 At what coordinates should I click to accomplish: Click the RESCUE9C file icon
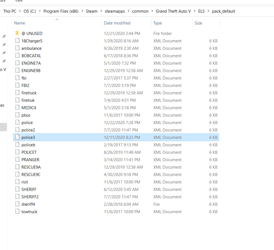tap(17, 174)
